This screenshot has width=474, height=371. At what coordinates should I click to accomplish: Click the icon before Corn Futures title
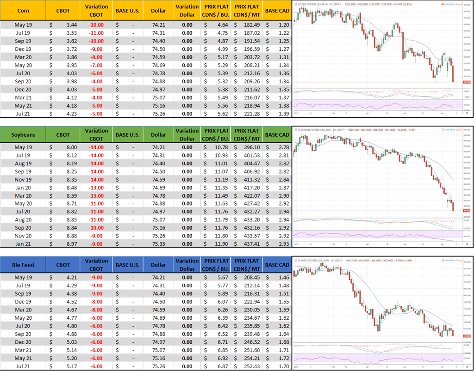point(297,5)
